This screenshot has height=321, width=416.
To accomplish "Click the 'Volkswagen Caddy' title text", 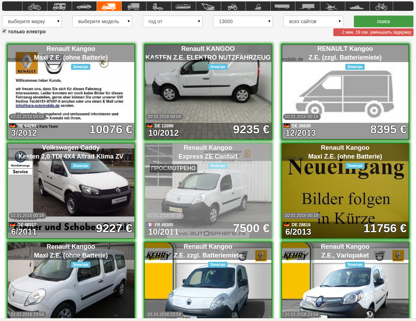I will (71, 148).
